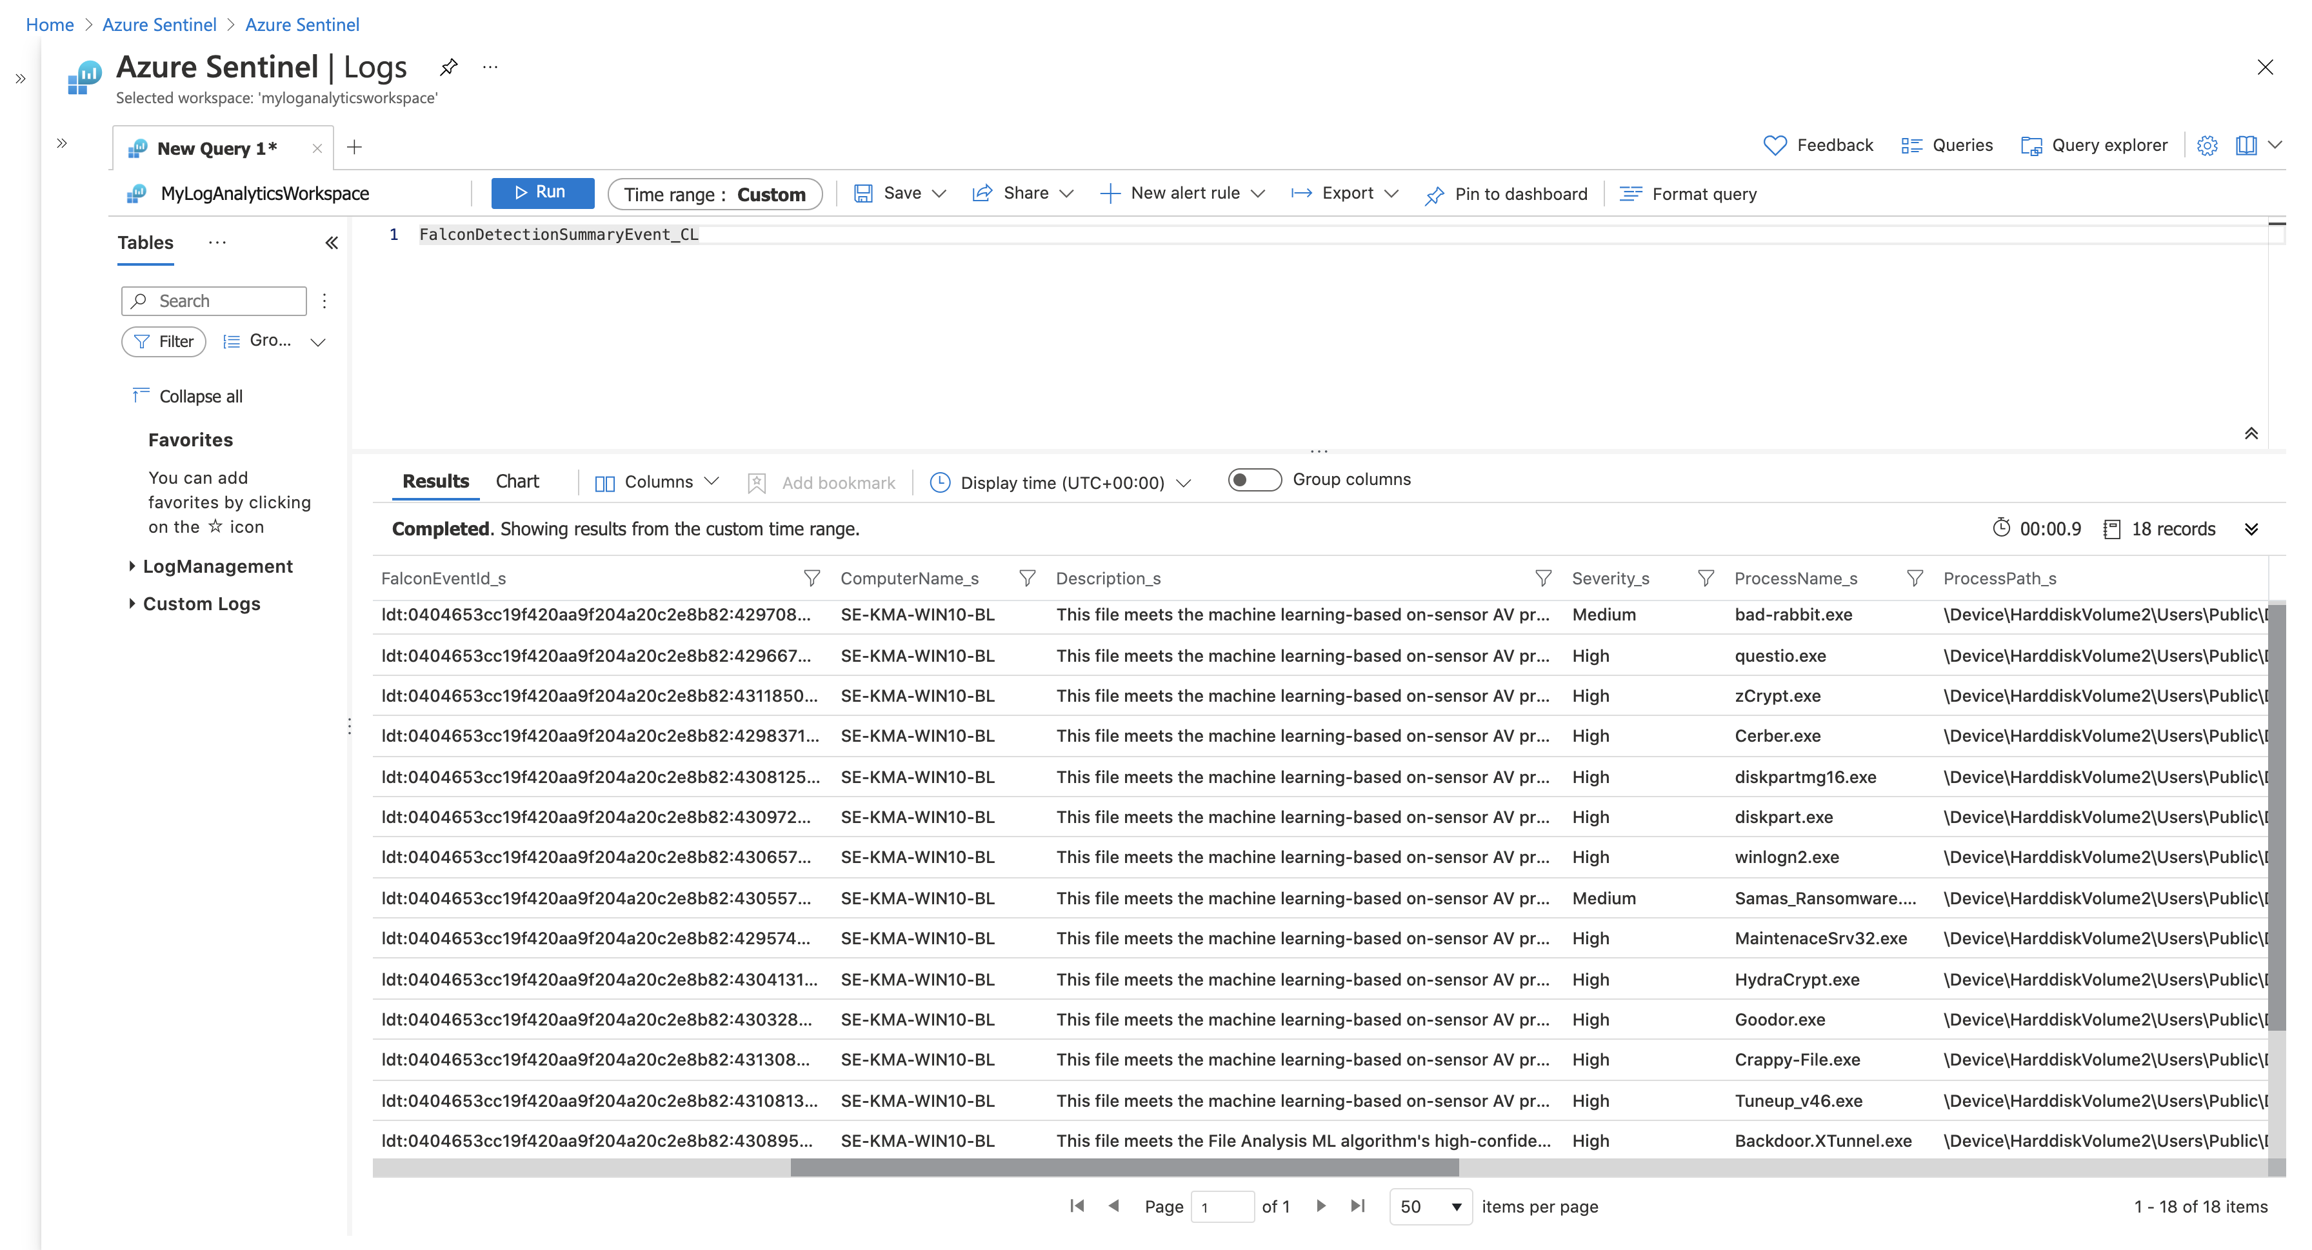Expand the LogManagement tree node
The height and width of the screenshot is (1250, 2312).
[132, 566]
